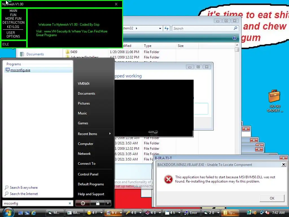The height and width of the screenshot is (217, 289).
Task: Open the 'M...' taskbar button
Action: click(x=54, y=213)
